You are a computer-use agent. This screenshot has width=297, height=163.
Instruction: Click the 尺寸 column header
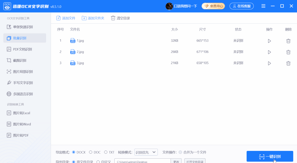(202, 29)
